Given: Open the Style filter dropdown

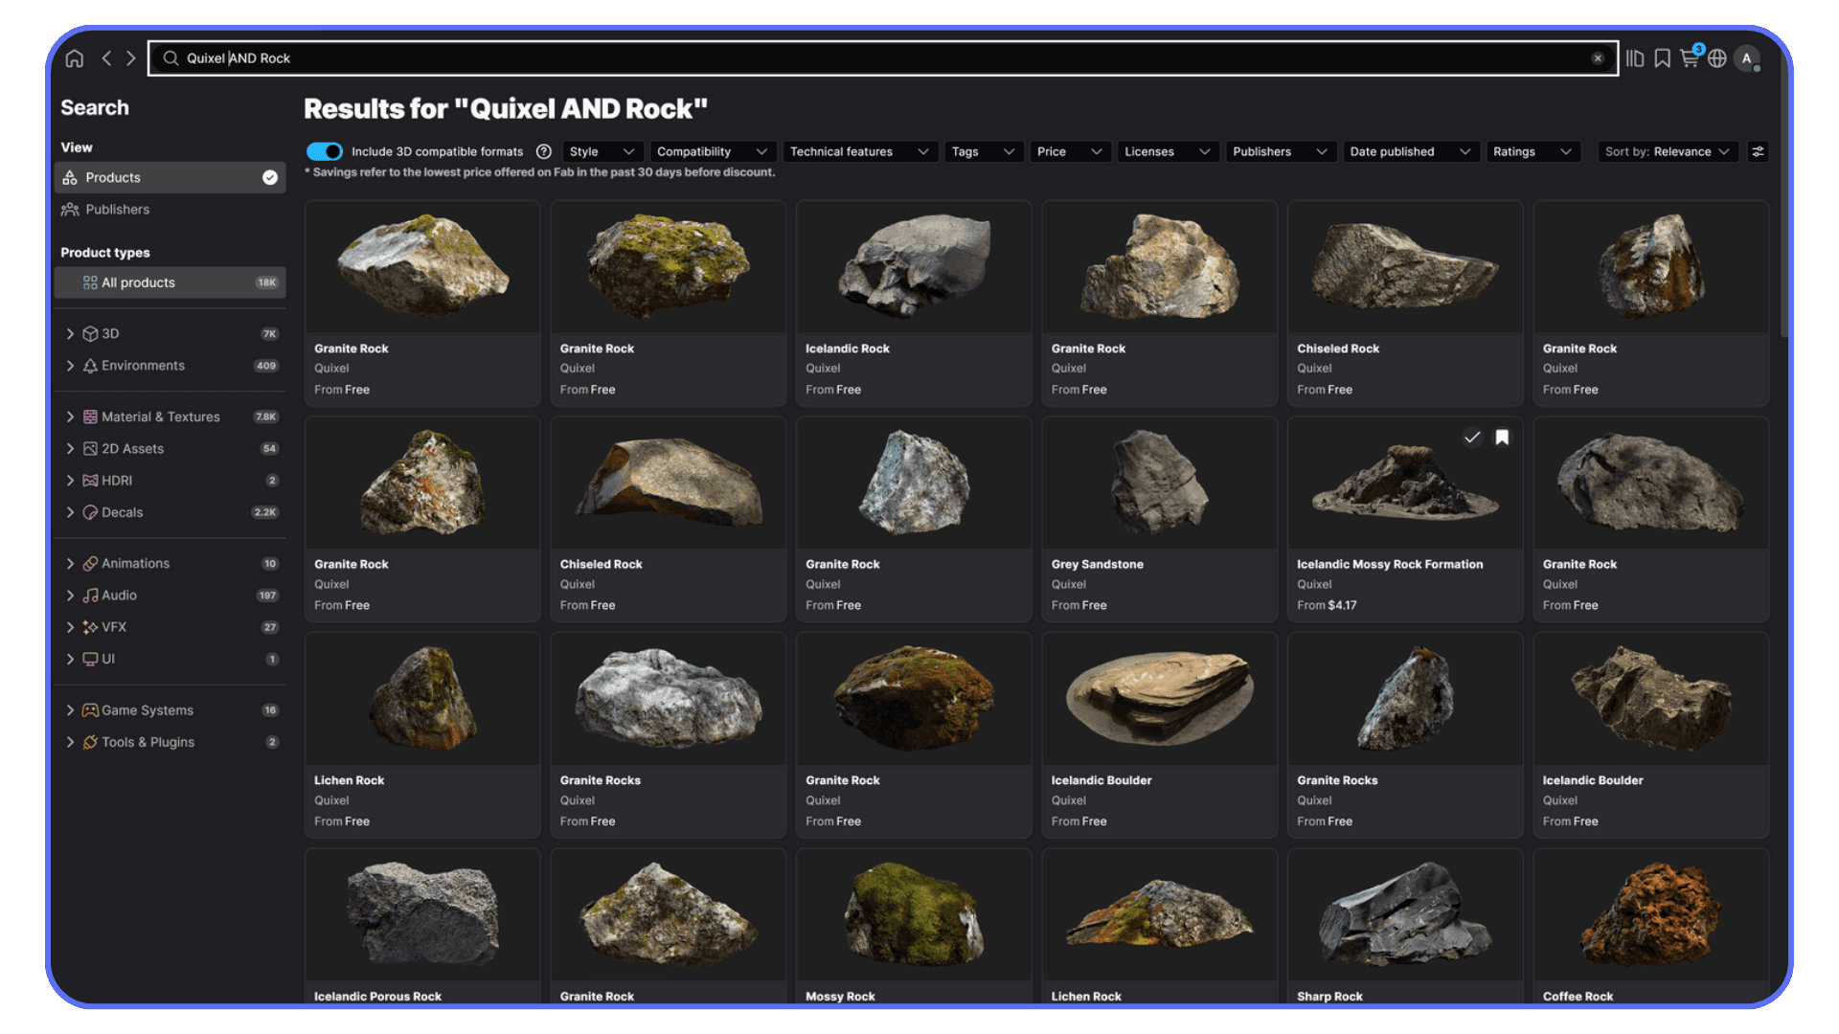Looking at the screenshot, I should coord(602,152).
